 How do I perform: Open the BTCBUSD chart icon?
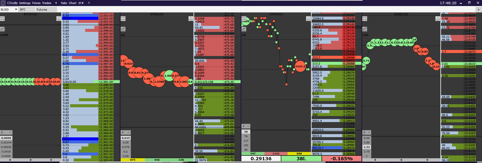pyautogui.click(x=2, y=29)
